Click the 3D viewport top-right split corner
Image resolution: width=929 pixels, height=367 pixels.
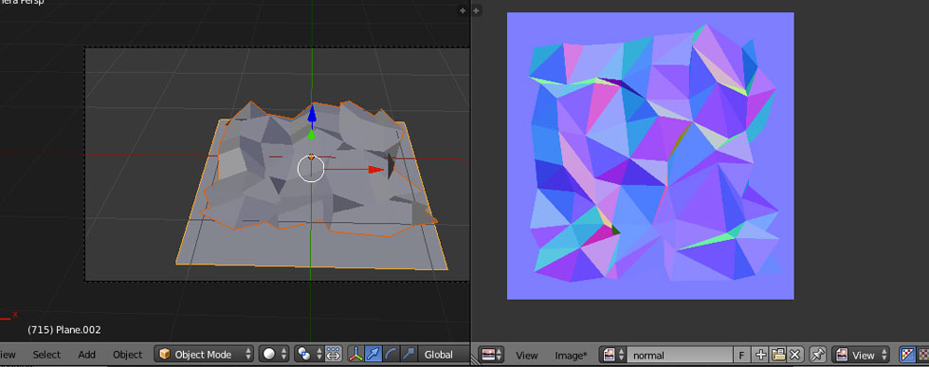click(464, 10)
